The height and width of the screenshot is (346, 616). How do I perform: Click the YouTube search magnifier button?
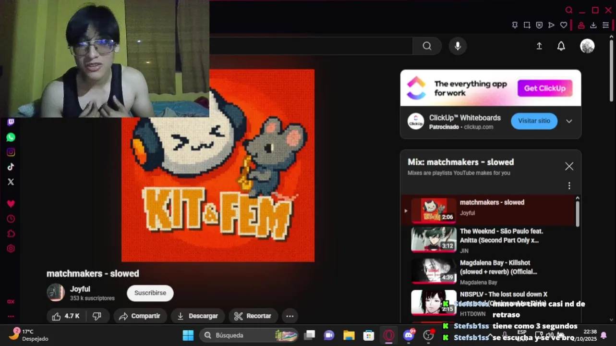pos(427,46)
